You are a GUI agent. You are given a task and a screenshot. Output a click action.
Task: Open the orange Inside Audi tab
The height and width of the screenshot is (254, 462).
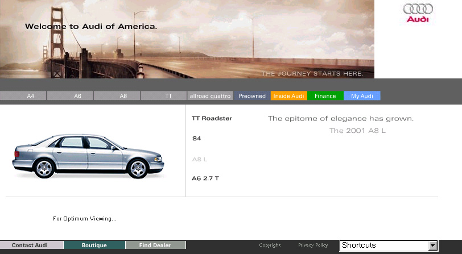point(289,95)
